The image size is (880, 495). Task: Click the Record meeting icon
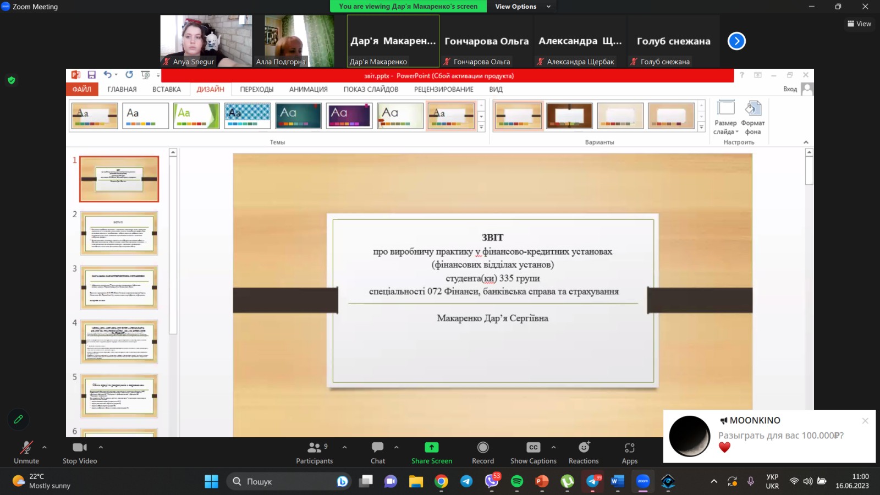(x=482, y=448)
